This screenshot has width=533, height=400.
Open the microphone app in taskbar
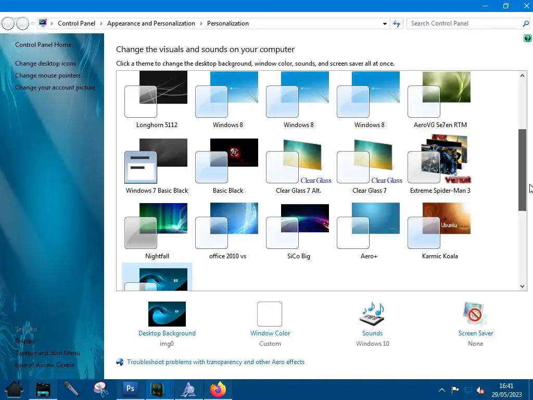pyautogui.click(x=72, y=389)
